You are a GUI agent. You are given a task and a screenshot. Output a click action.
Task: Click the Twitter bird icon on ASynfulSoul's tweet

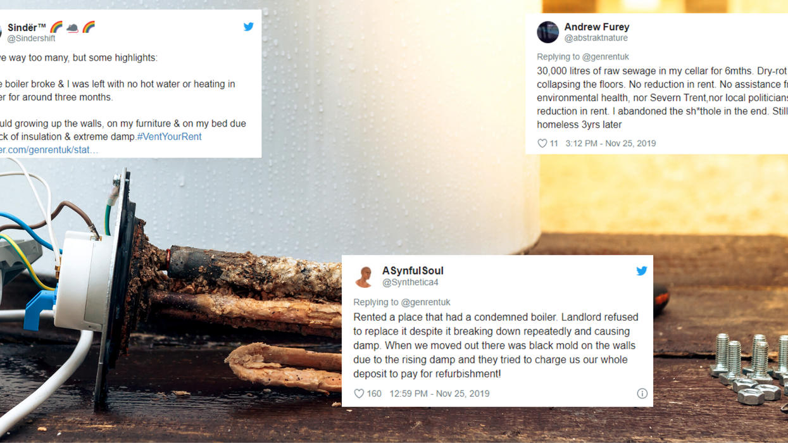point(641,271)
